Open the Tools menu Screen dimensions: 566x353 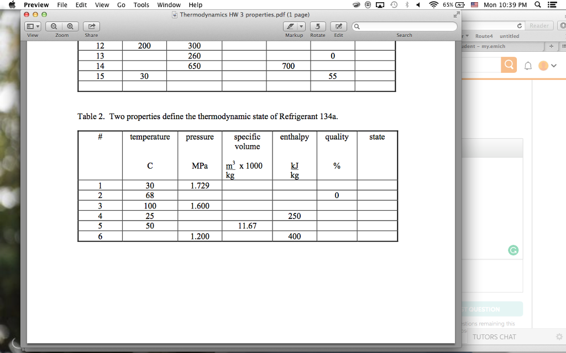(141, 4)
